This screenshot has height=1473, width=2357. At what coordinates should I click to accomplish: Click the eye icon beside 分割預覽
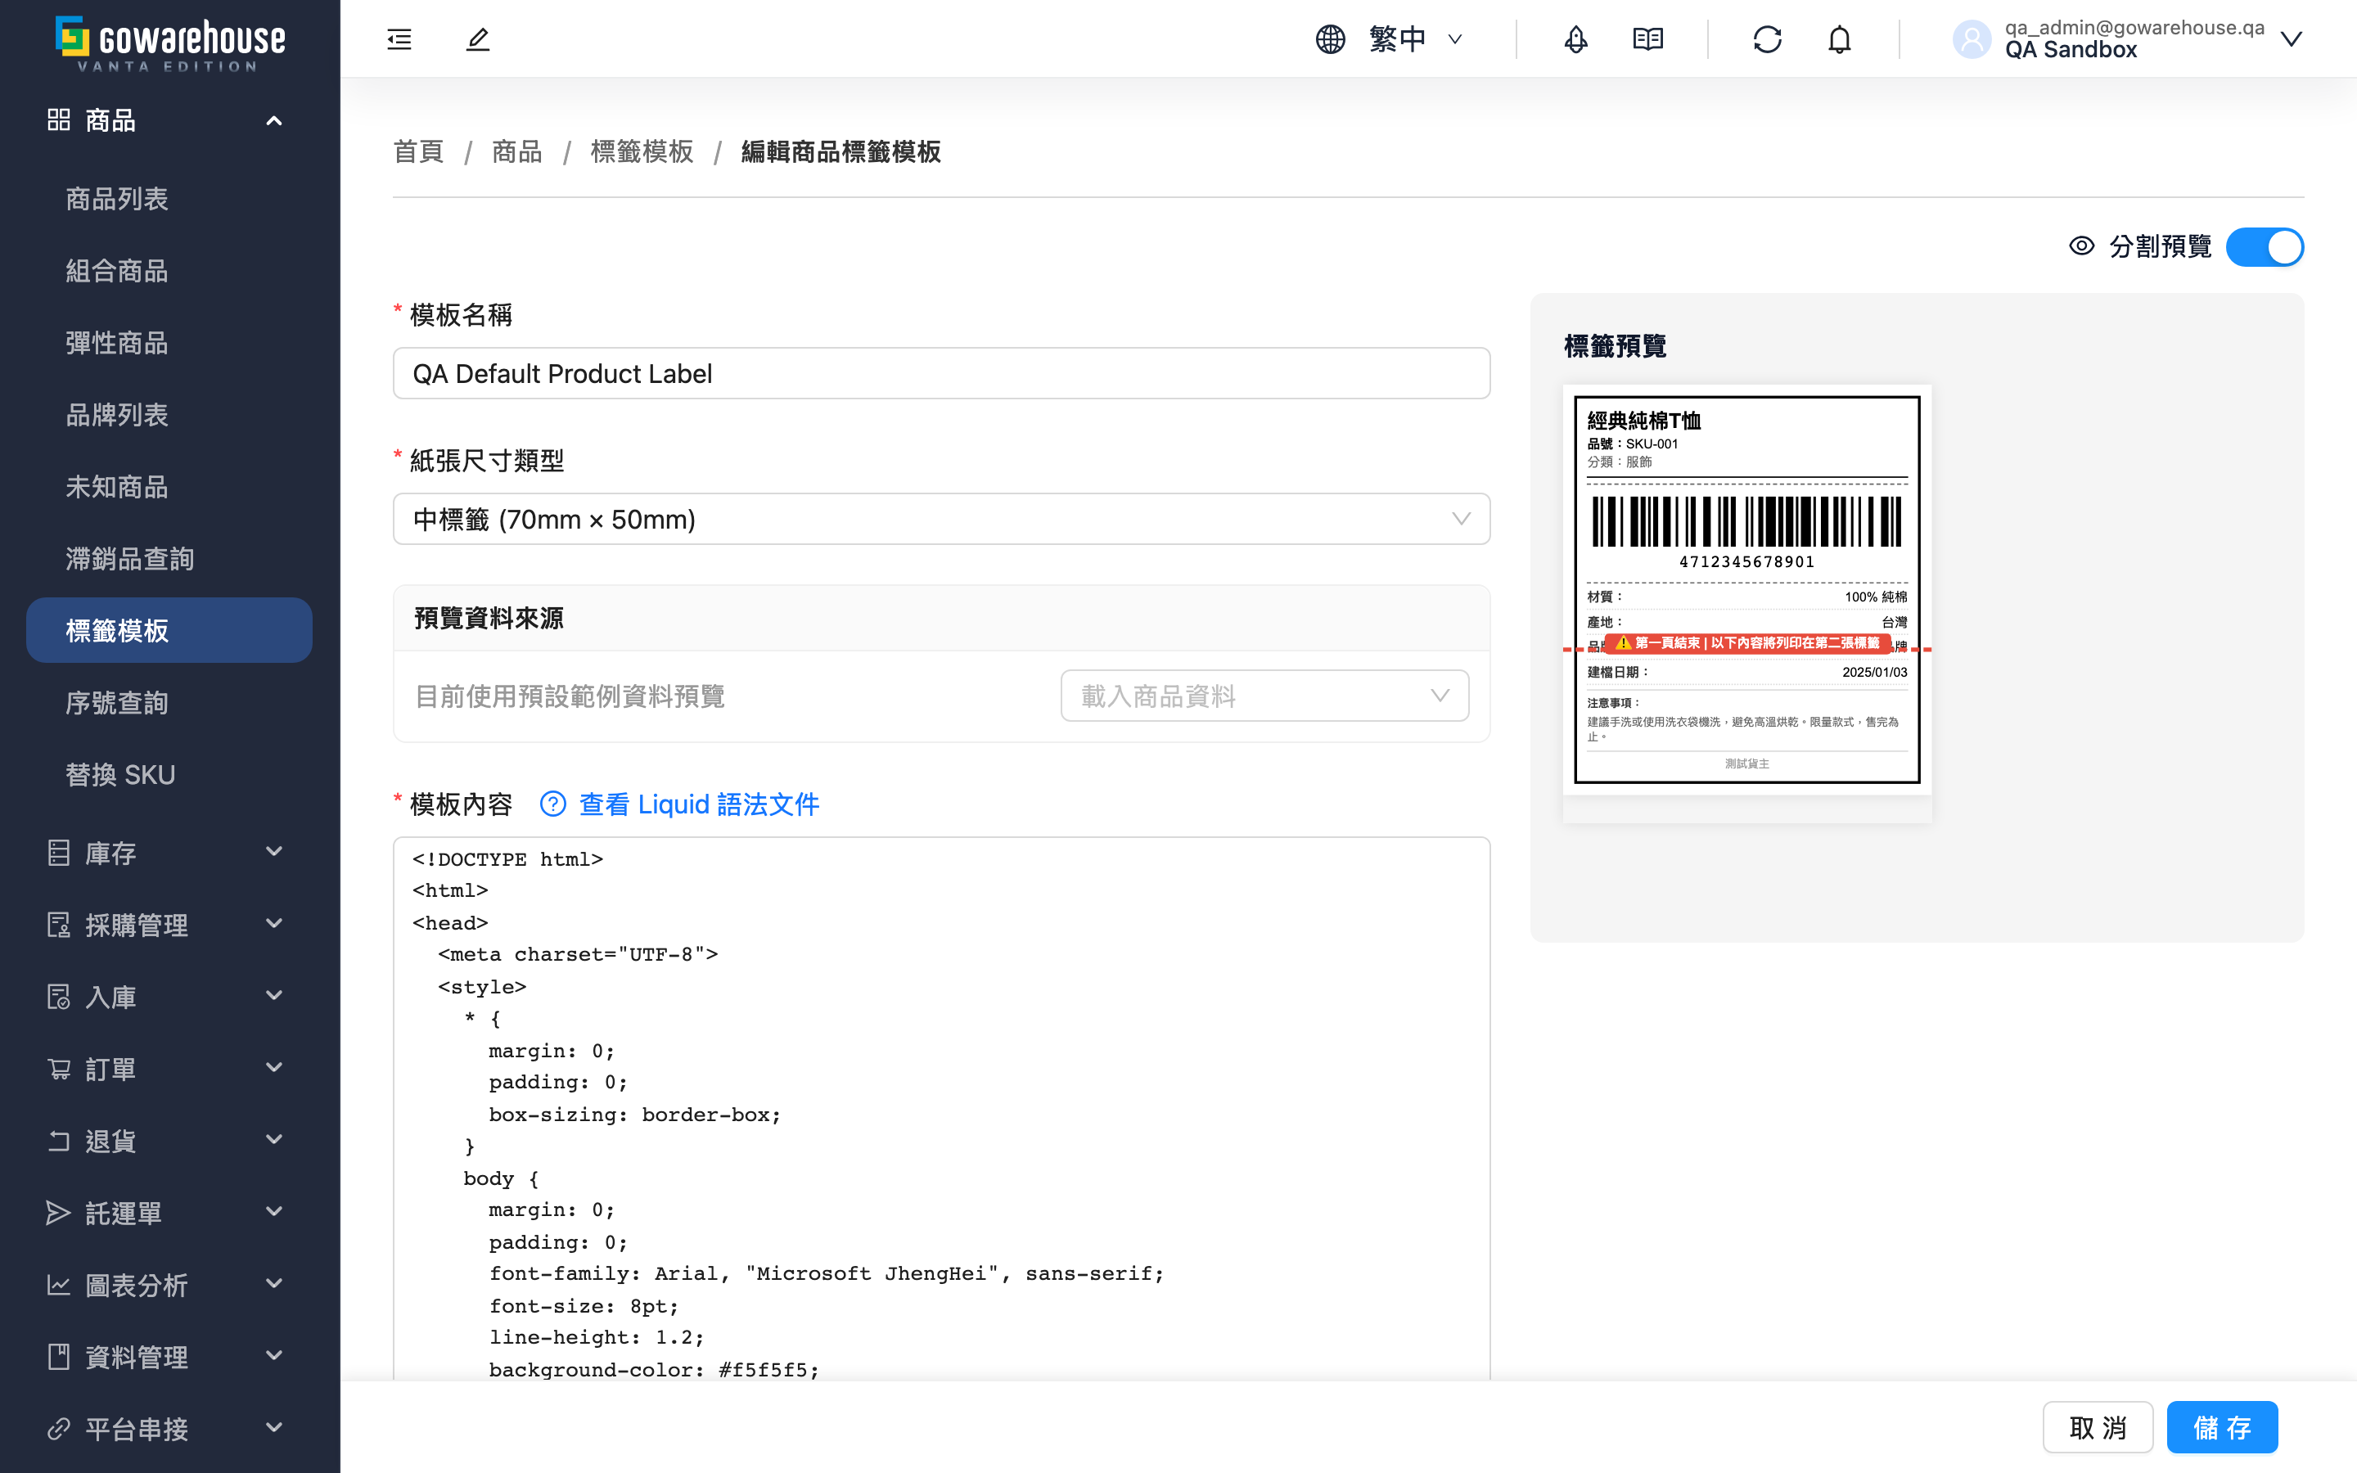click(2081, 246)
